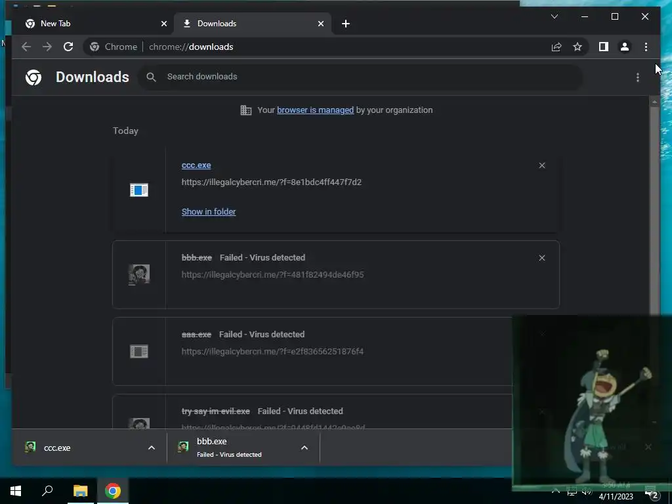
Task: Click the Chrome taskbar icon
Action: point(113,491)
